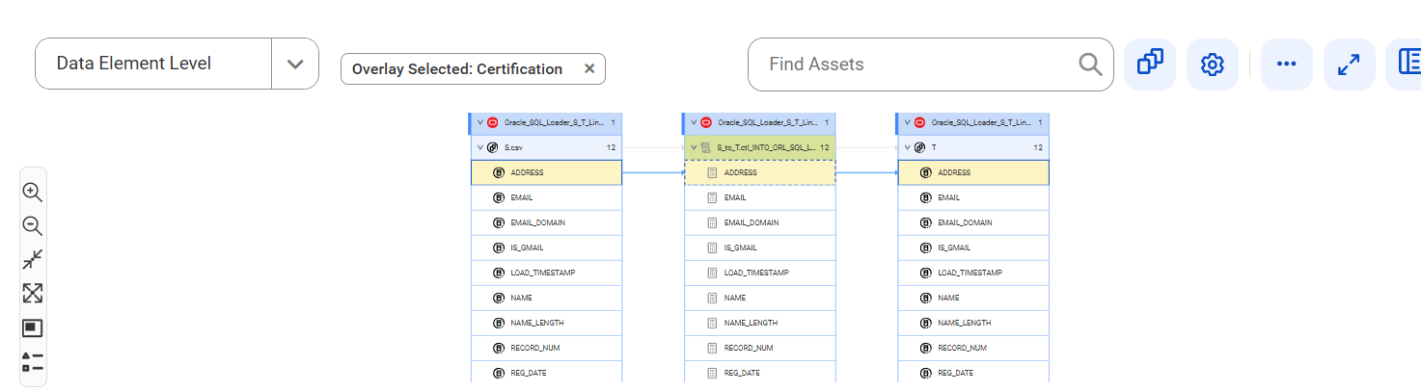Image resolution: width=1421 pixels, height=391 pixels.
Task: Select ADDRESS in the T node
Action: coord(973,172)
